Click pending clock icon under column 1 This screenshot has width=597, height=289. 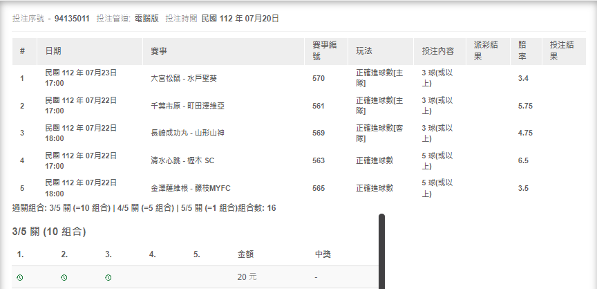tap(20, 277)
